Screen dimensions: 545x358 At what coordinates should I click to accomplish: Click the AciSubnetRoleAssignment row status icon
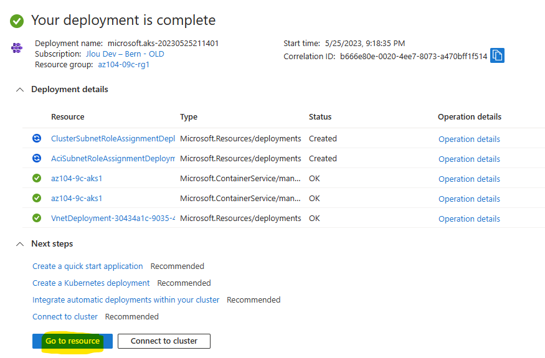(37, 158)
